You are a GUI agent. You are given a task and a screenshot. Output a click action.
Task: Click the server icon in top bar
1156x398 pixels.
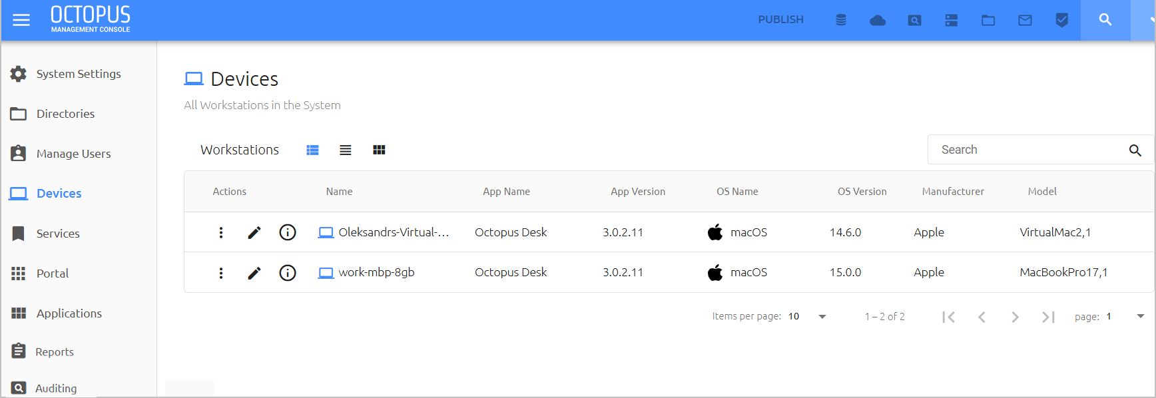point(952,20)
